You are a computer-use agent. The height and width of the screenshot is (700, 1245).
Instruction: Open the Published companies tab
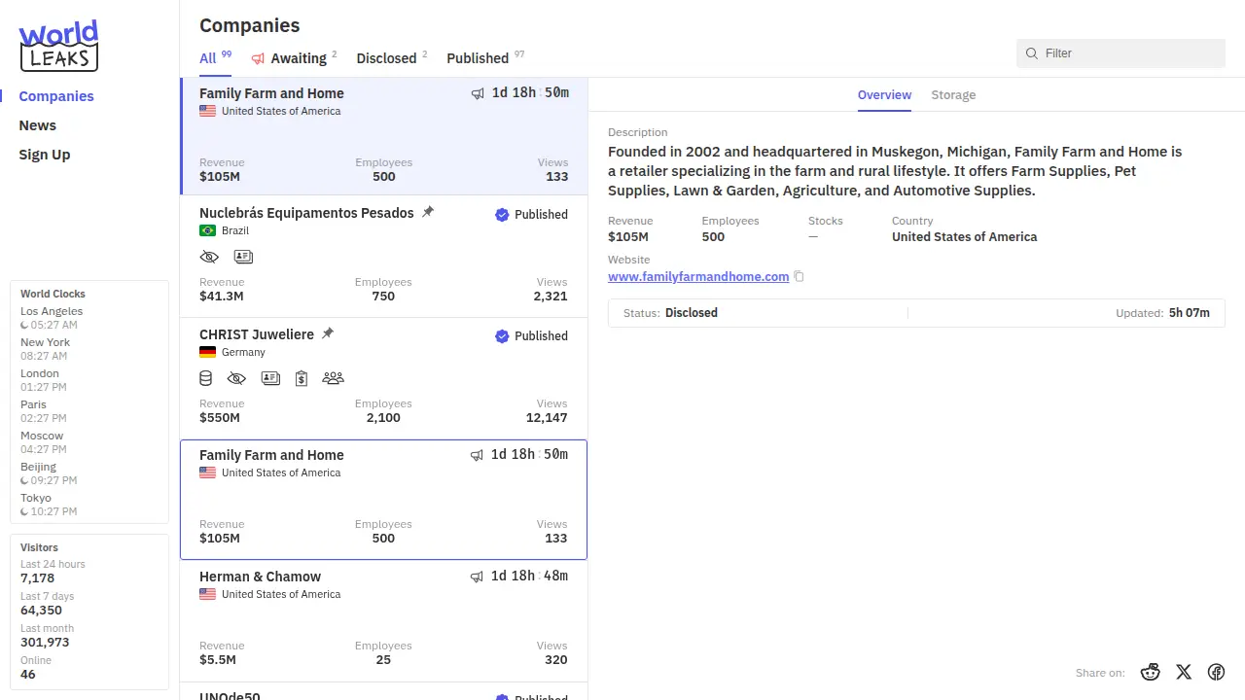478,58
